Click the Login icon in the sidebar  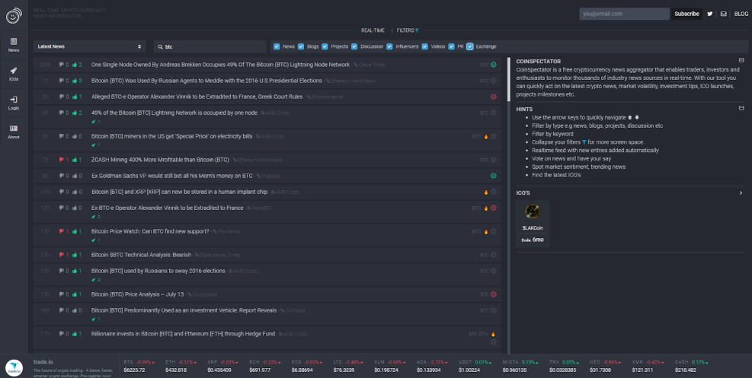(14, 102)
